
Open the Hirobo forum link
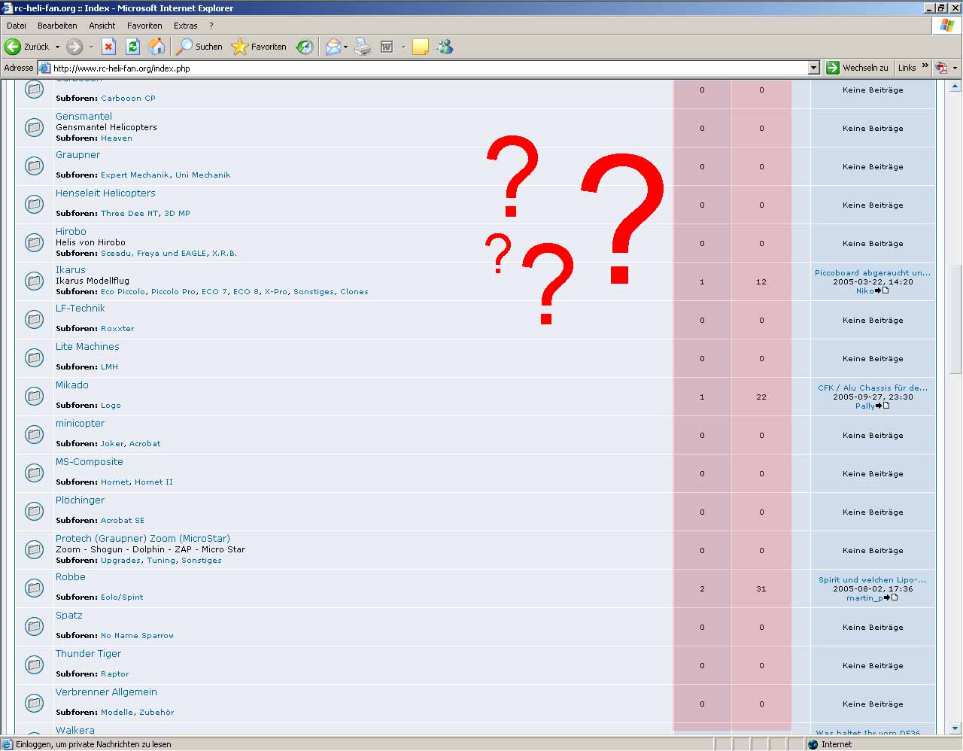point(71,231)
